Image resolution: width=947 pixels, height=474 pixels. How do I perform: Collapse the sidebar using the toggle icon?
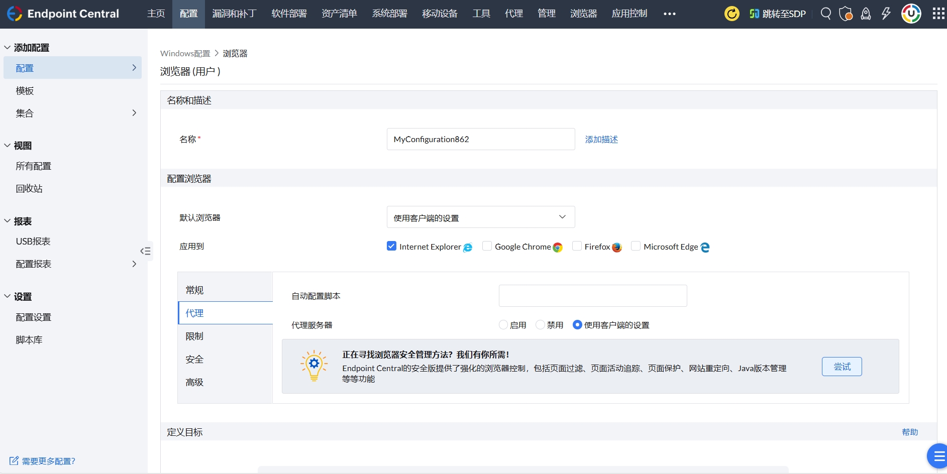coord(145,251)
